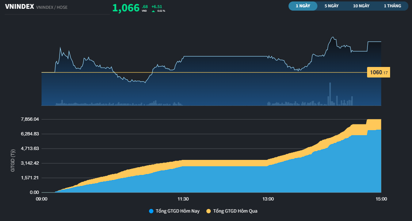This screenshot has height=221, width=412.
Task: Click the 0.61 % percentage change label
Action: [161, 11]
